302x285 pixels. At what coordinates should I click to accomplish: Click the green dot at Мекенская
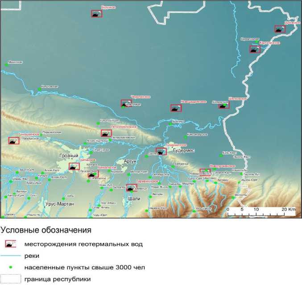click(6, 65)
